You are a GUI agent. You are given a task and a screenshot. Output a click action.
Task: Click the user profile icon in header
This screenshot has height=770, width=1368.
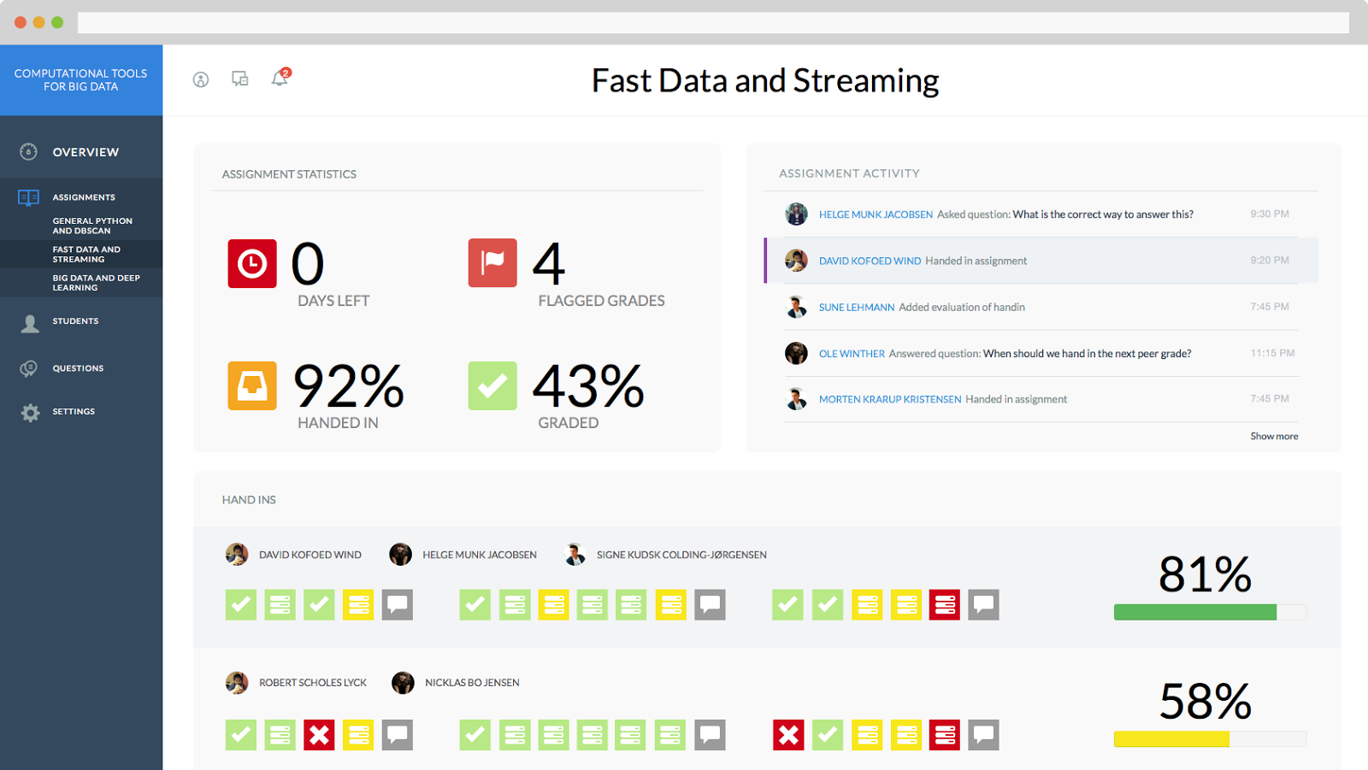201,79
